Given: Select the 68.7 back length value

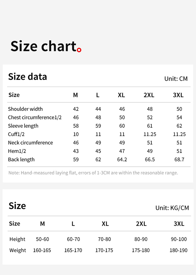Looking at the screenshot, I should [179, 160].
